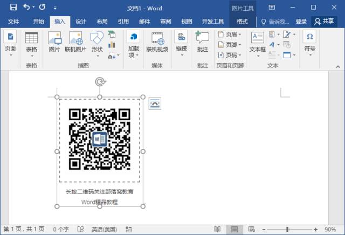Viewport: 345px width, 235px height.
Task: Click the QR code image in the document
Action: point(100,139)
